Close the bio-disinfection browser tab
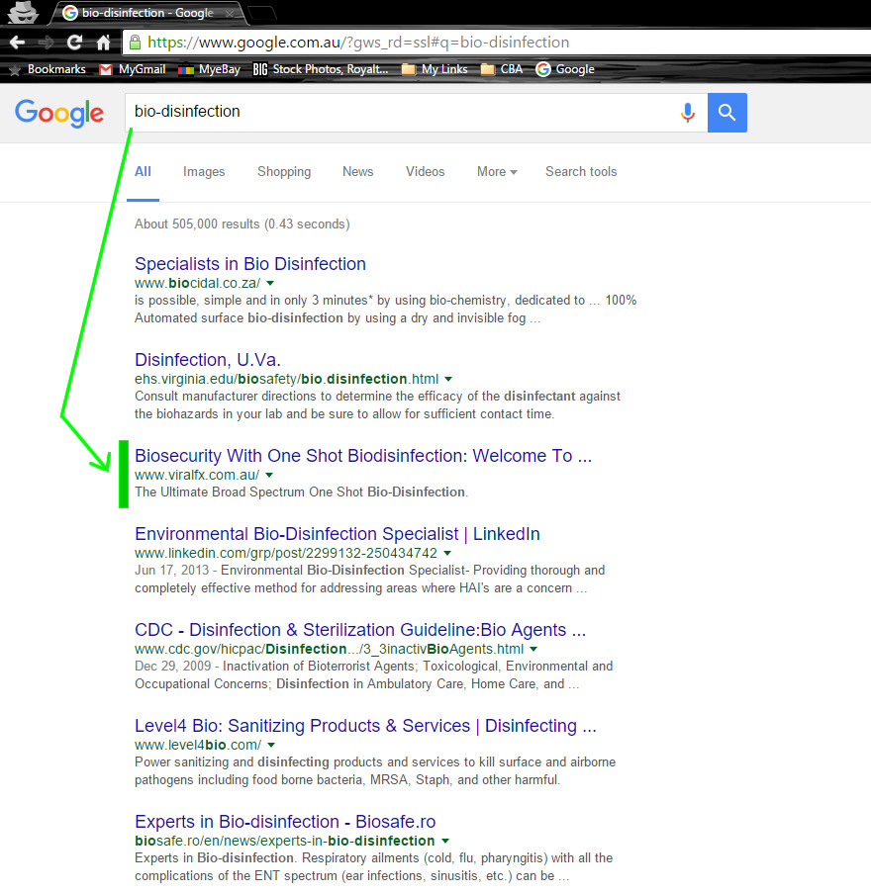This screenshot has height=894, width=871. point(230,13)
